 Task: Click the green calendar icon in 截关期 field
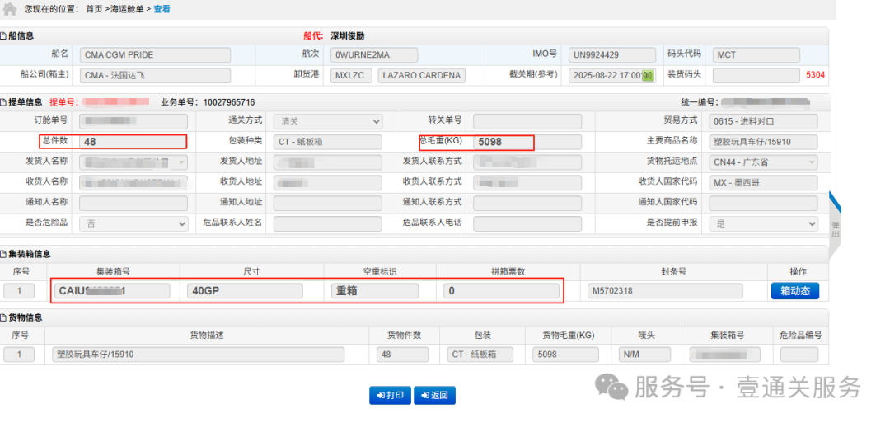click(x=648, y=76)
